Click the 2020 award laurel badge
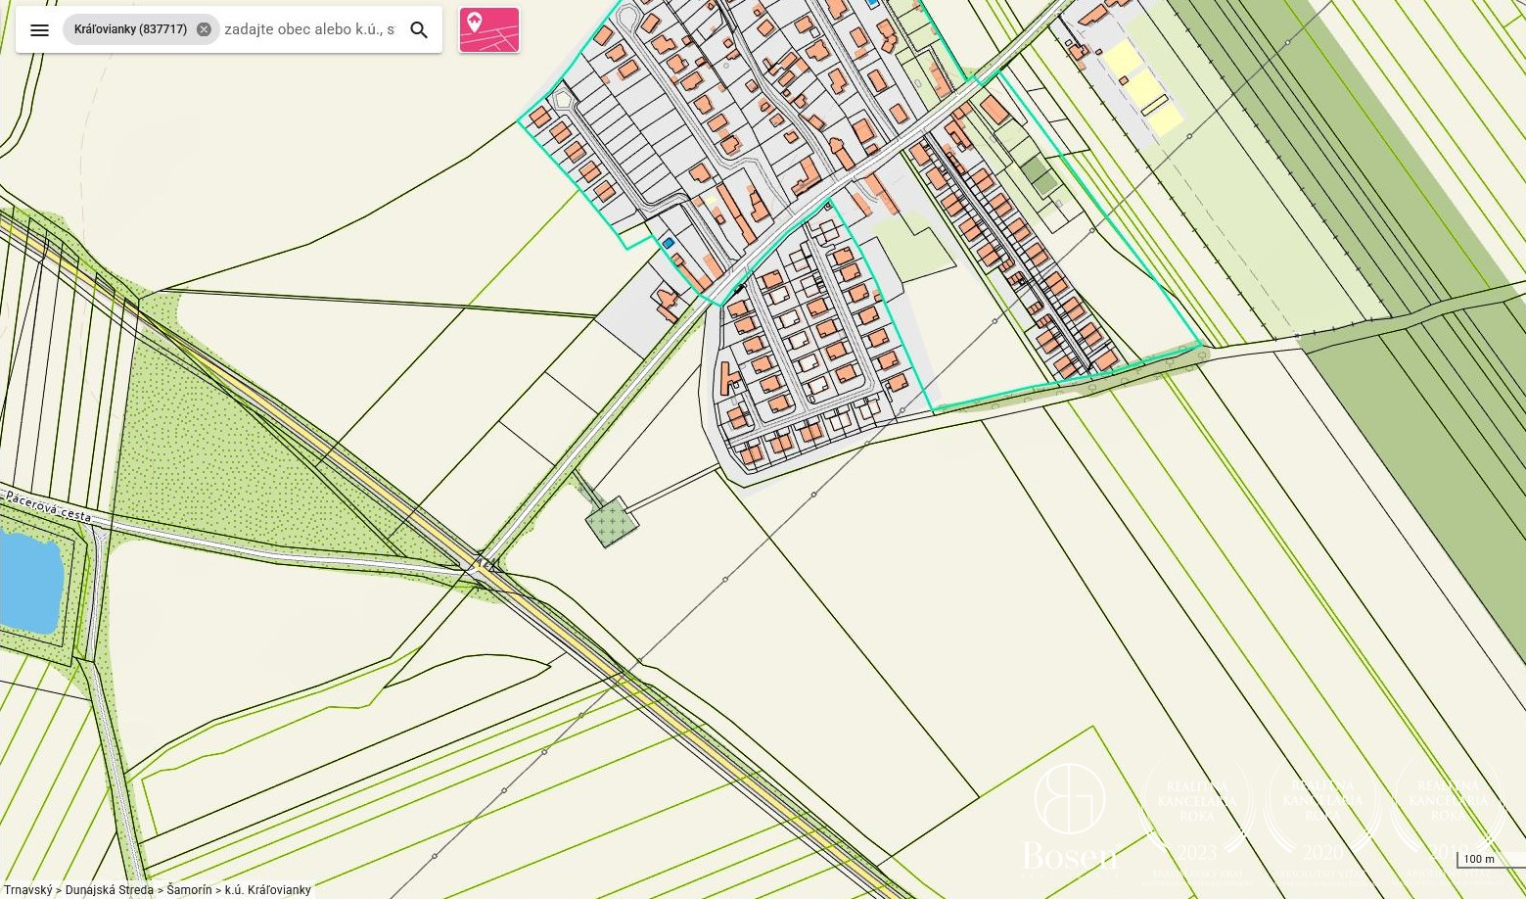This screenshot has width=1526, height=899. pyautogui.click(x=1321, y=817)
